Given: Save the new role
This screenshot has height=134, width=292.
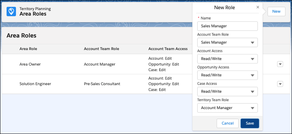Looking at the screenshot, I should [x=250, y=123].
